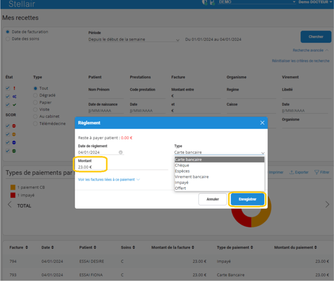
Task: Choose Espèces from the Type list
Action: [x=183, y=171]
